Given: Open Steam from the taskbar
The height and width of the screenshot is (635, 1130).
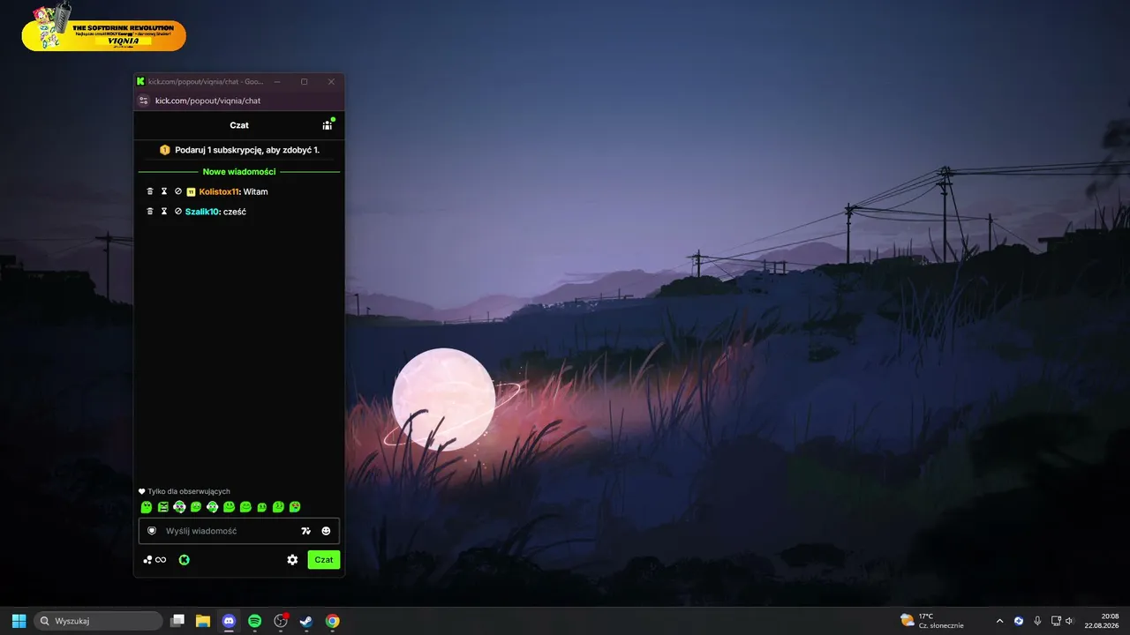Looking at the screenshot, I should coord(306,621).
